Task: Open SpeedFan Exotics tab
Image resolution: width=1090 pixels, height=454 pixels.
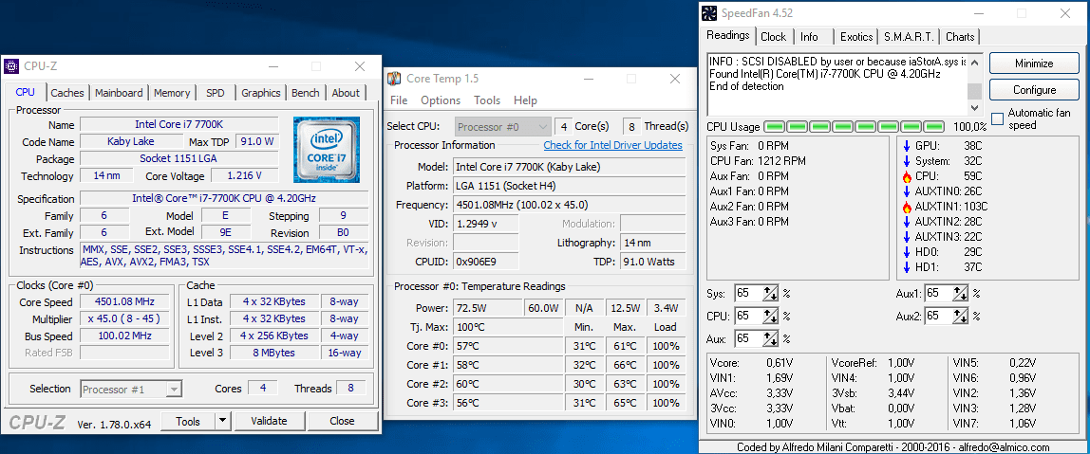Action: 855,37
